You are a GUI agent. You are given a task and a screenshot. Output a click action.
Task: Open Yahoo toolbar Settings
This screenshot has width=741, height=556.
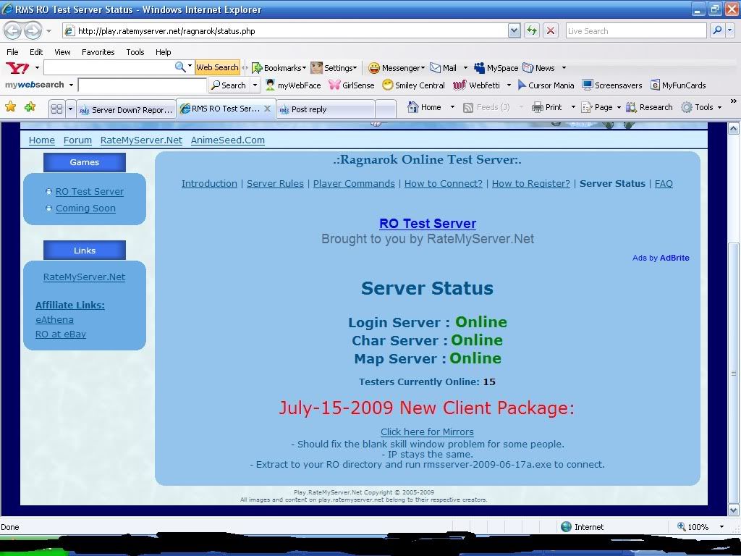(x=334, y=68)
